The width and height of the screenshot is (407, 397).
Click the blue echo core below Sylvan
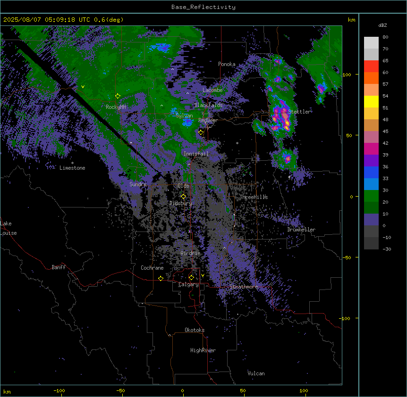187,123
